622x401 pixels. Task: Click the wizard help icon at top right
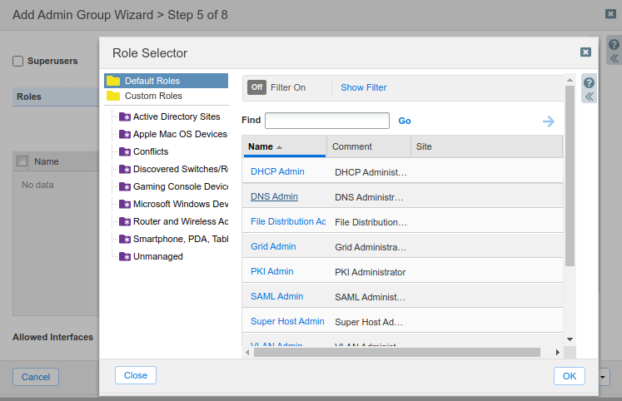(x=614, y=44)
